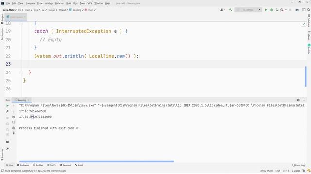Viewport: 311px width, 174px height.
Task: Click the fold marker at line 18
Action: tap(21, 24)
